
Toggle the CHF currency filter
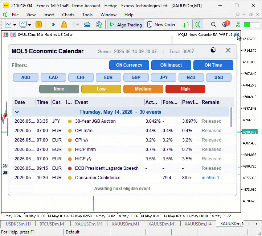tap(81, 77)
